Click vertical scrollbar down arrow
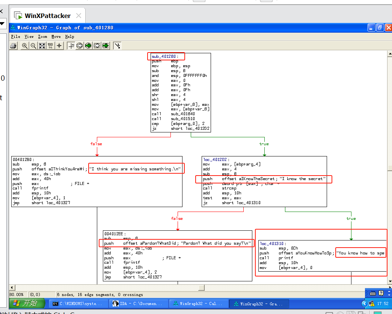The image size is (392, 314). pyautogui.click(x=390, y=281)
